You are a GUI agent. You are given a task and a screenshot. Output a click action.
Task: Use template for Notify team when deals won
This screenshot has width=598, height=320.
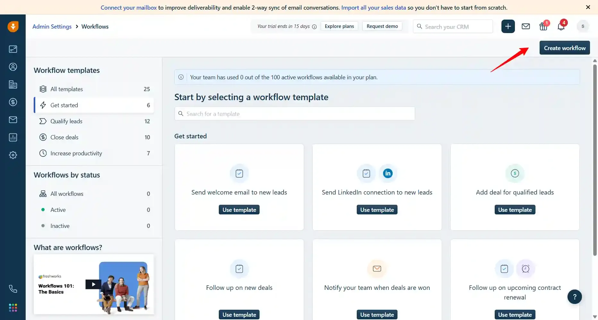(377, 315)
